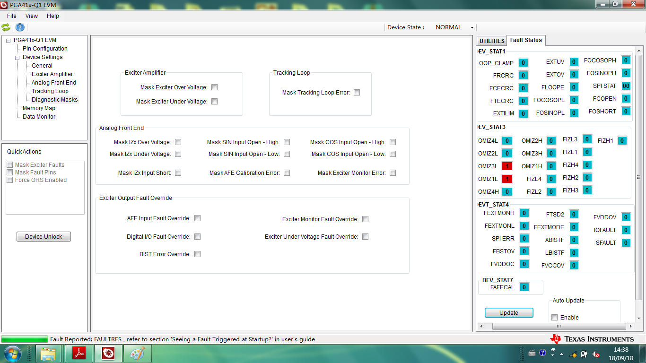Click the Update button
The width and height of the screenshot is (646, 363).
(x=509, y=313)
